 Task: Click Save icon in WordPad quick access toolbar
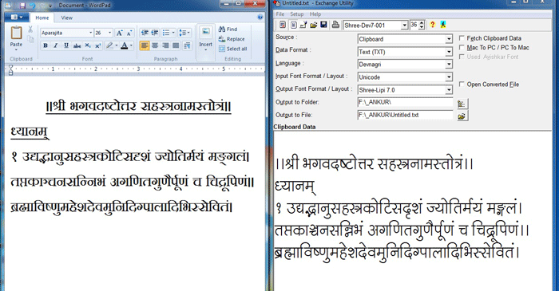22,6
